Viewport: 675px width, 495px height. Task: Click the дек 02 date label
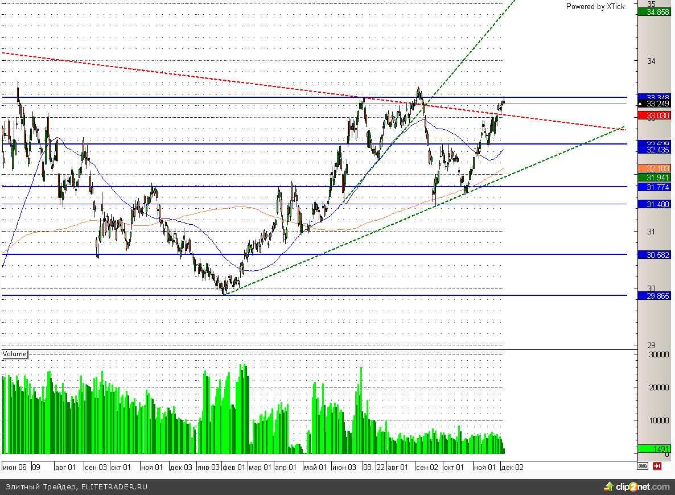tap(512, 467)
